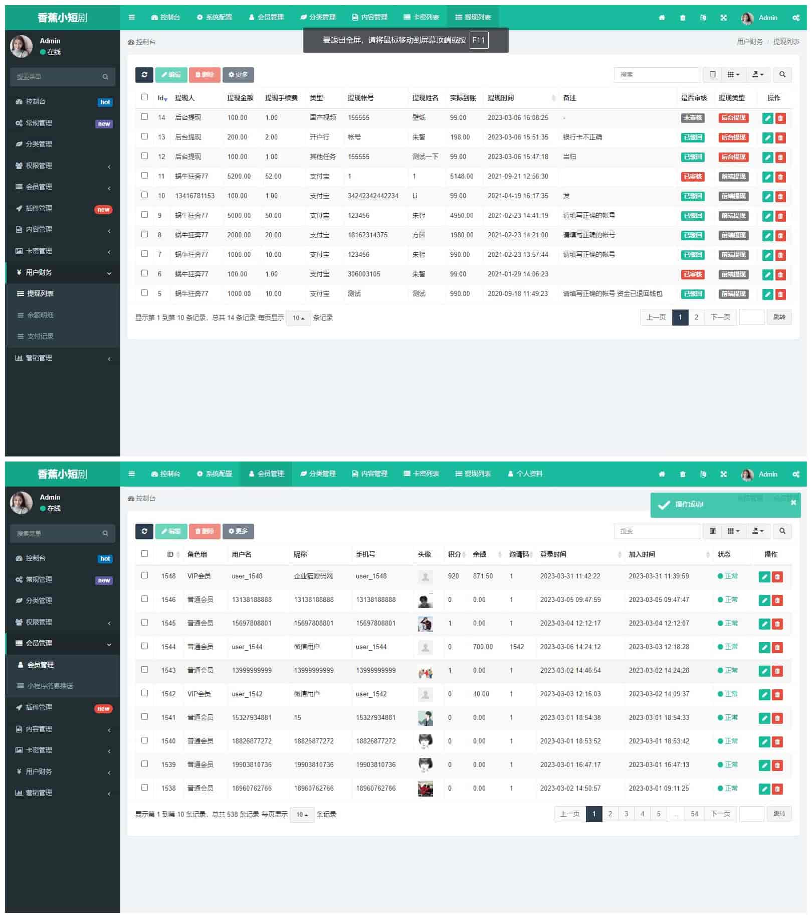
Task: Open page size dropdown beside 总共 538 条记录
Action: coord(302,815)
